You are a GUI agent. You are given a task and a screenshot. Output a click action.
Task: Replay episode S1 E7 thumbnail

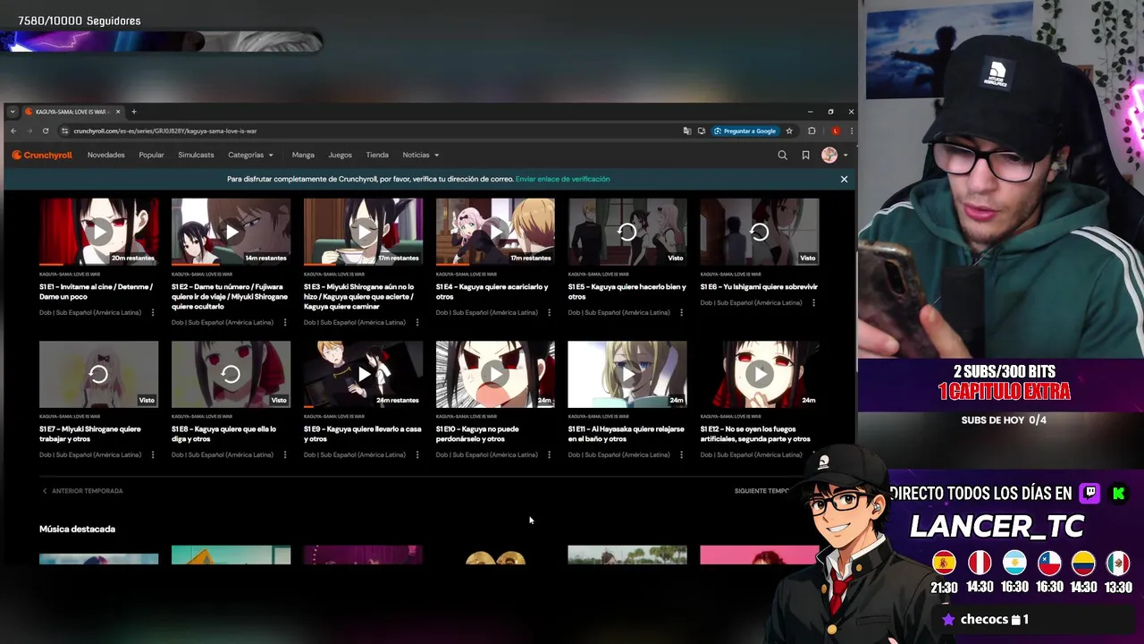99,374
